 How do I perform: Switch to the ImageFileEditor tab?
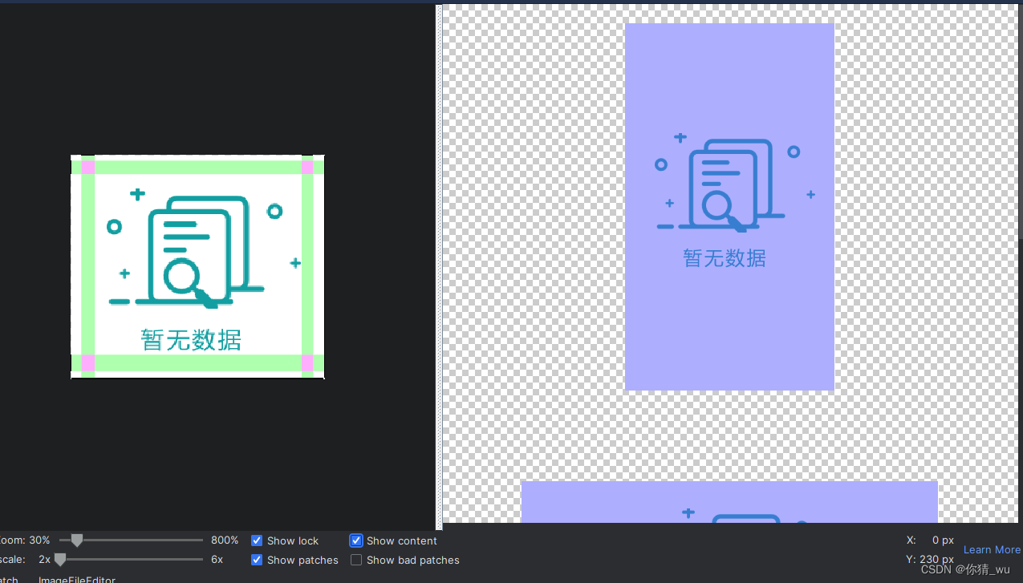[x=77, y=579]
